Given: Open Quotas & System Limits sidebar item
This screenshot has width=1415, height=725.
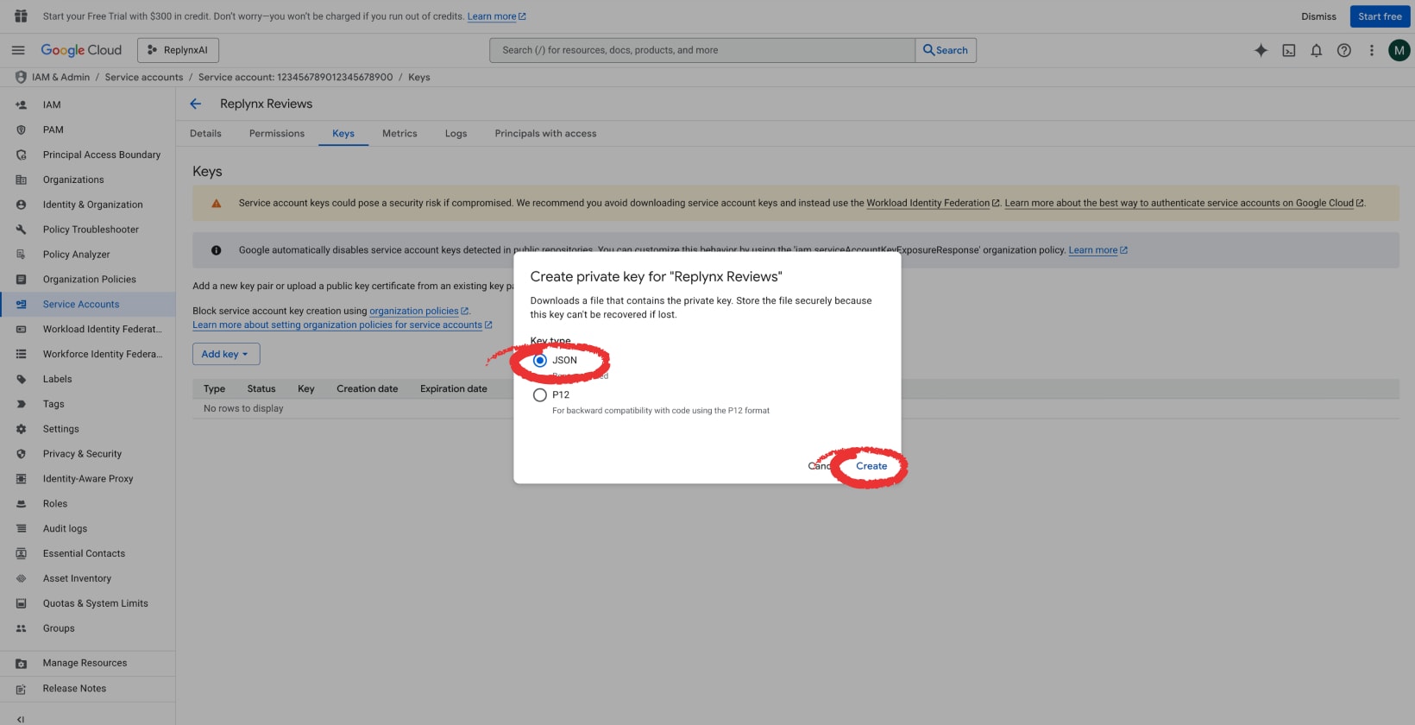Looking at the screenshot, I should [x=87, y=603].
